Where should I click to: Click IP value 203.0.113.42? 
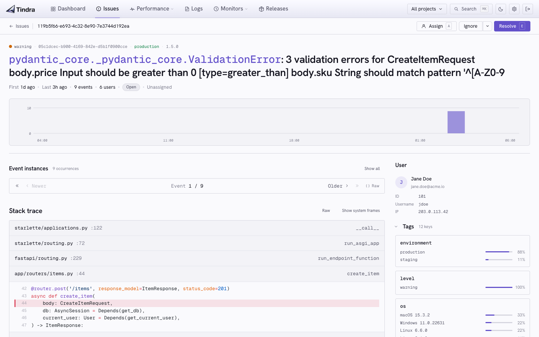click(433, 212)
